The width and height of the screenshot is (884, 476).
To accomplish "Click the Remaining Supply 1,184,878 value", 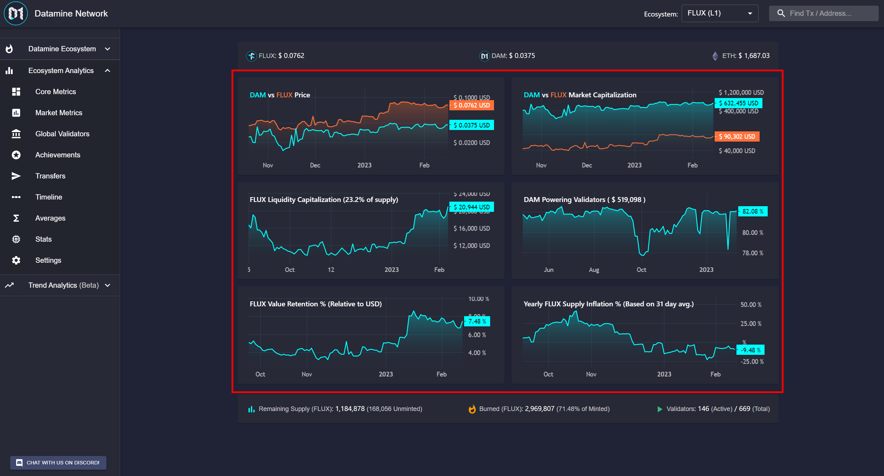I will [350, 409].
